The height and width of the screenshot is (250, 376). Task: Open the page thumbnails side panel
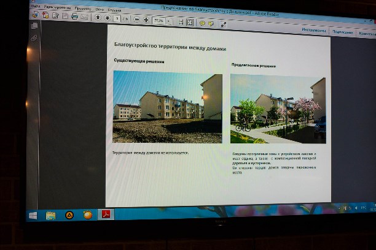click(34, 26)
